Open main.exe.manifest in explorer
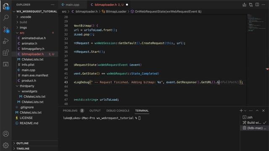Screen dimensions: 269x151 [35, 75]
